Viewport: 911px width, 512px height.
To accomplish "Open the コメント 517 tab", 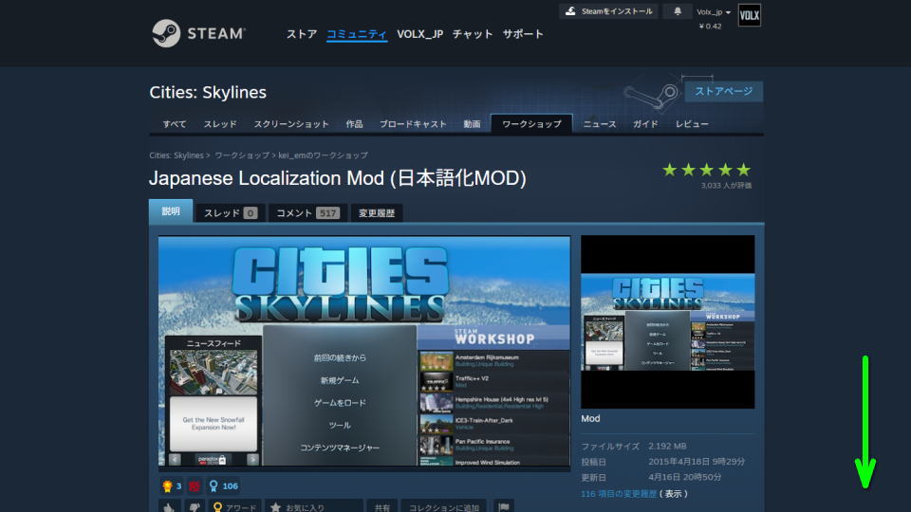I will point(307,213).
